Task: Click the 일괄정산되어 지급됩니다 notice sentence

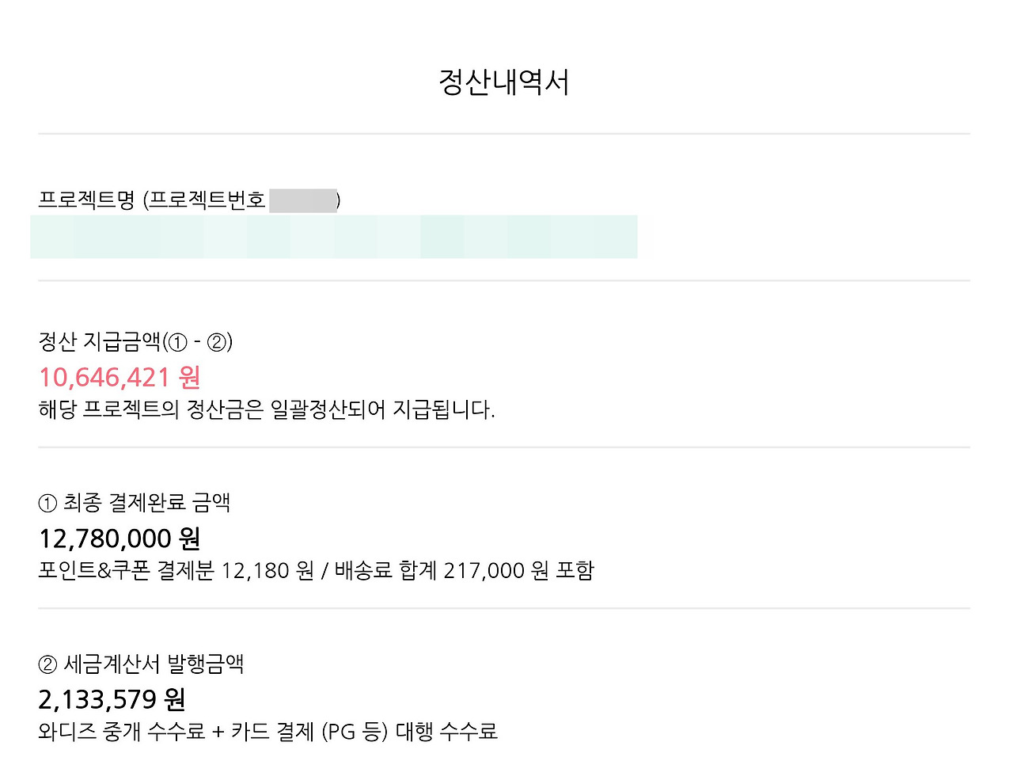Action: pyautogui.click(x=267, y=410)
